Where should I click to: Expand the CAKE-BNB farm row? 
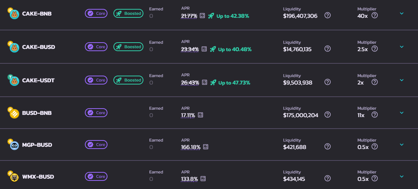tap(402, 14)
